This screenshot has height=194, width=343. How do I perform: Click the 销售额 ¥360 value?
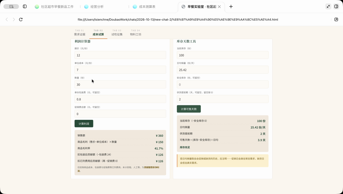159,136
